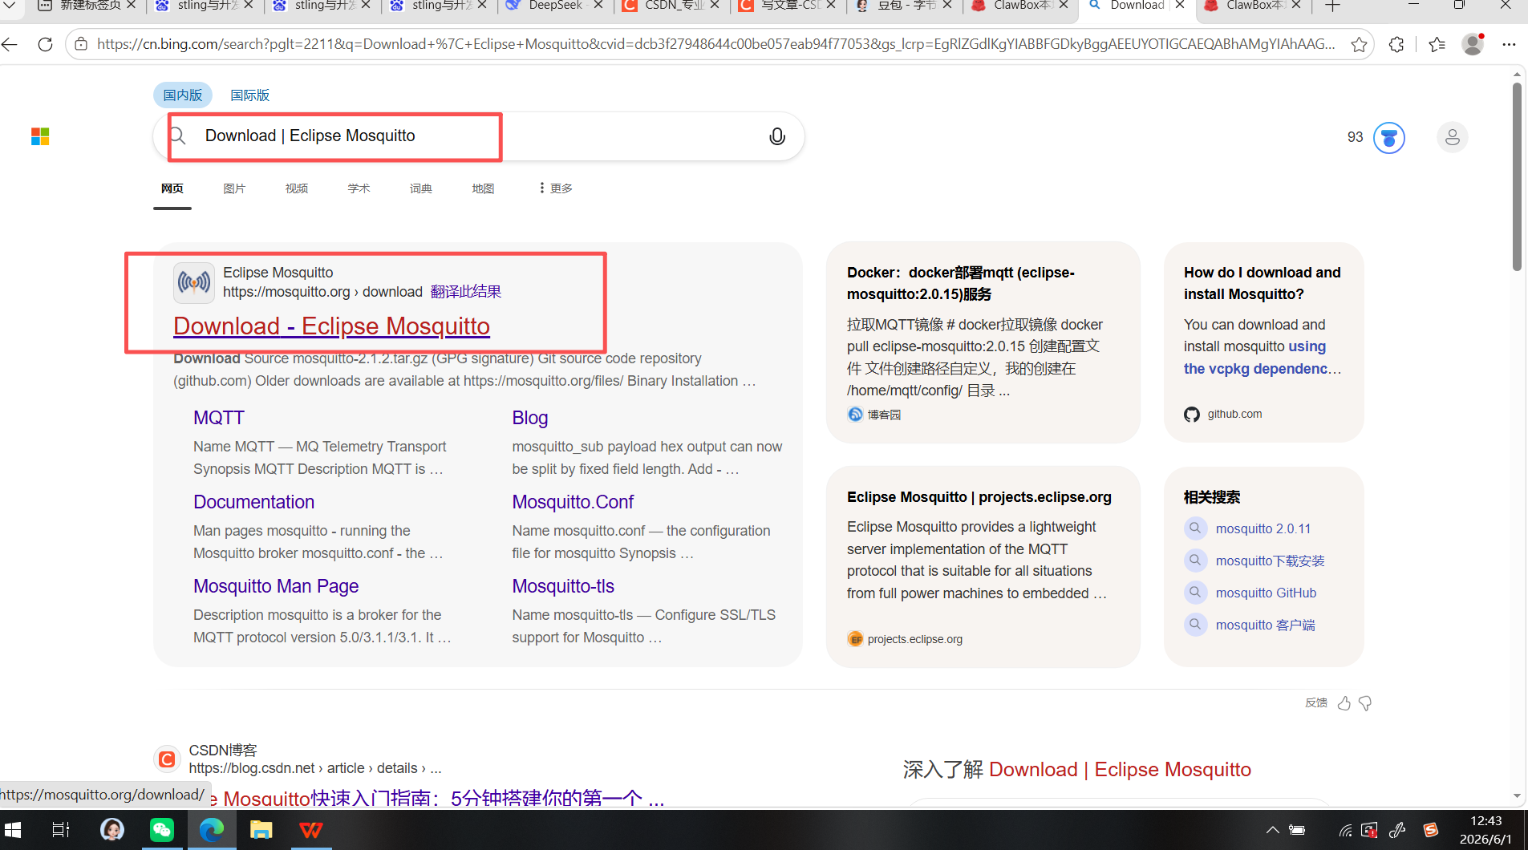This screenshot has width=1528, height=850.
Task: Switch to the DeepSeek browser tab
Action: 555,6
